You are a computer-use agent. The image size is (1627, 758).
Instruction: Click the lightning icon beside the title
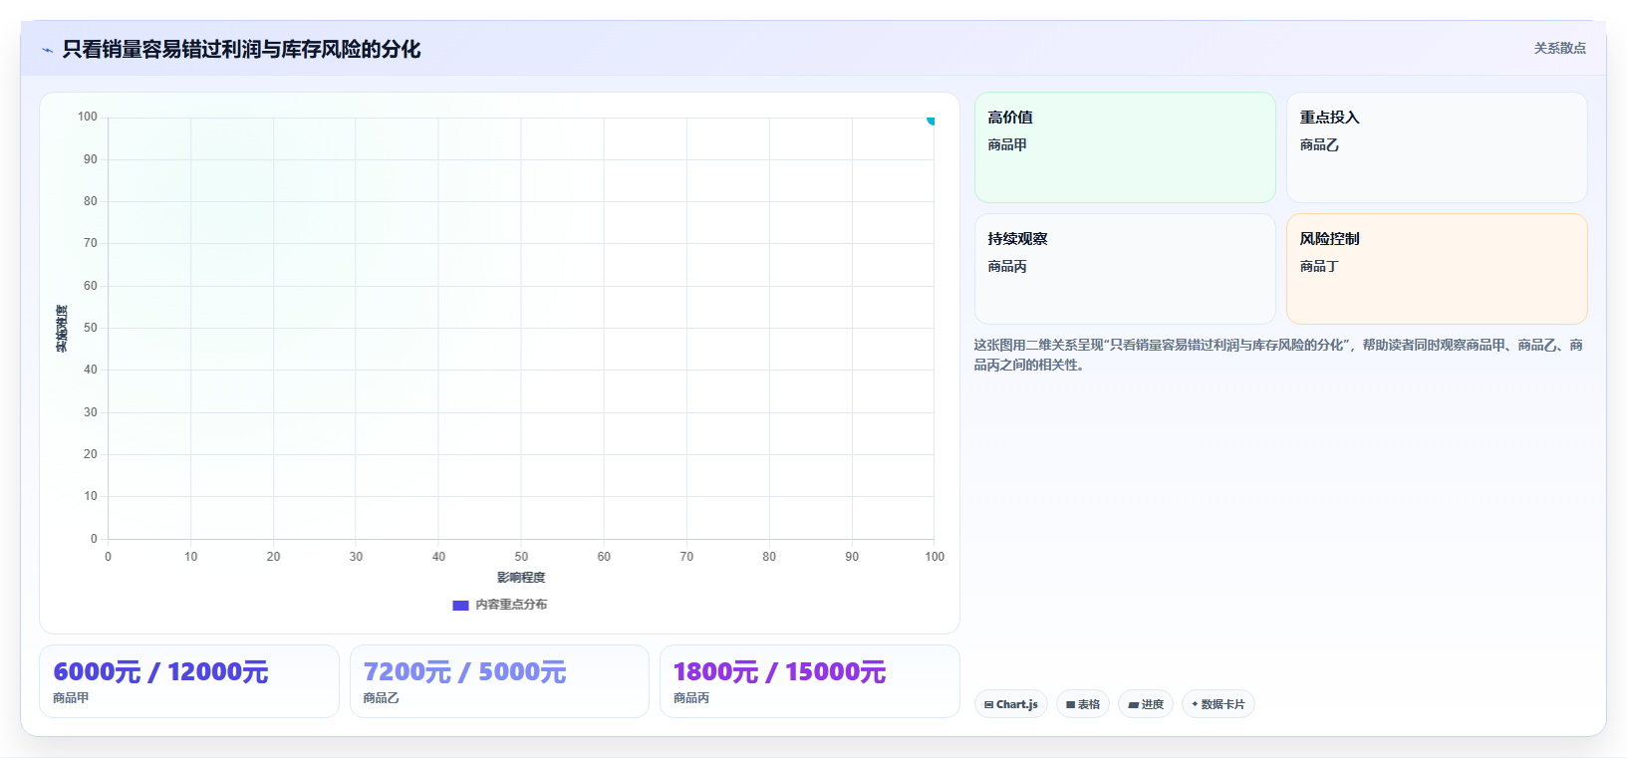[47, 50]
